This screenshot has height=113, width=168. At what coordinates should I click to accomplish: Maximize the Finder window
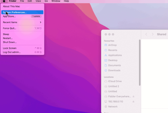point(113,34)
